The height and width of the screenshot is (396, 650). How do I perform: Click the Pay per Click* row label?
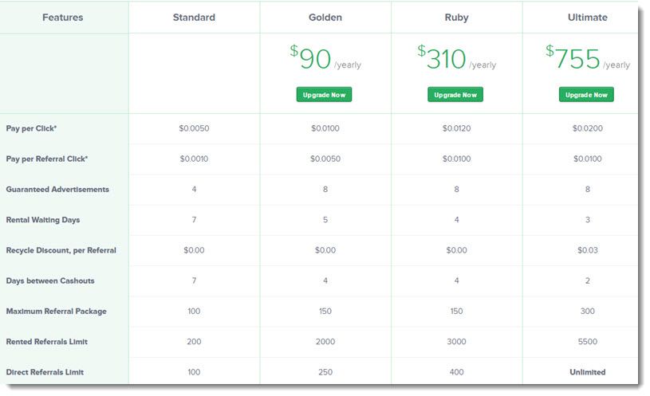(31, 128)
